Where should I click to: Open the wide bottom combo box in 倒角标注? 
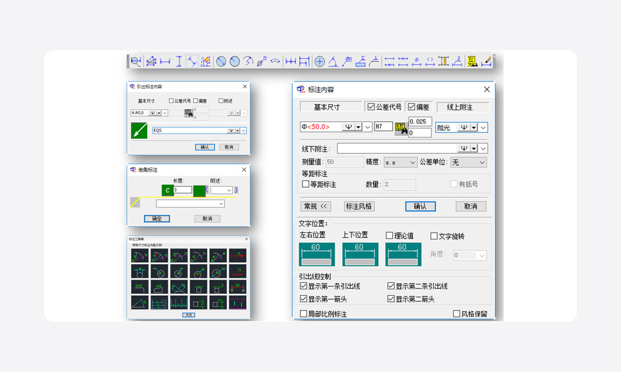click(191, 203)
